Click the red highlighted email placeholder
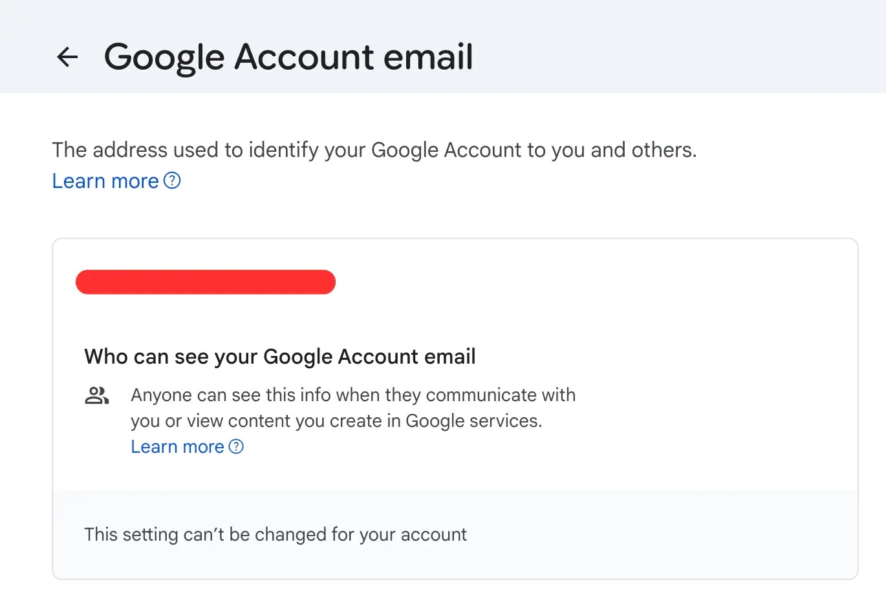 pyautogui.click(x=205, y=282)
